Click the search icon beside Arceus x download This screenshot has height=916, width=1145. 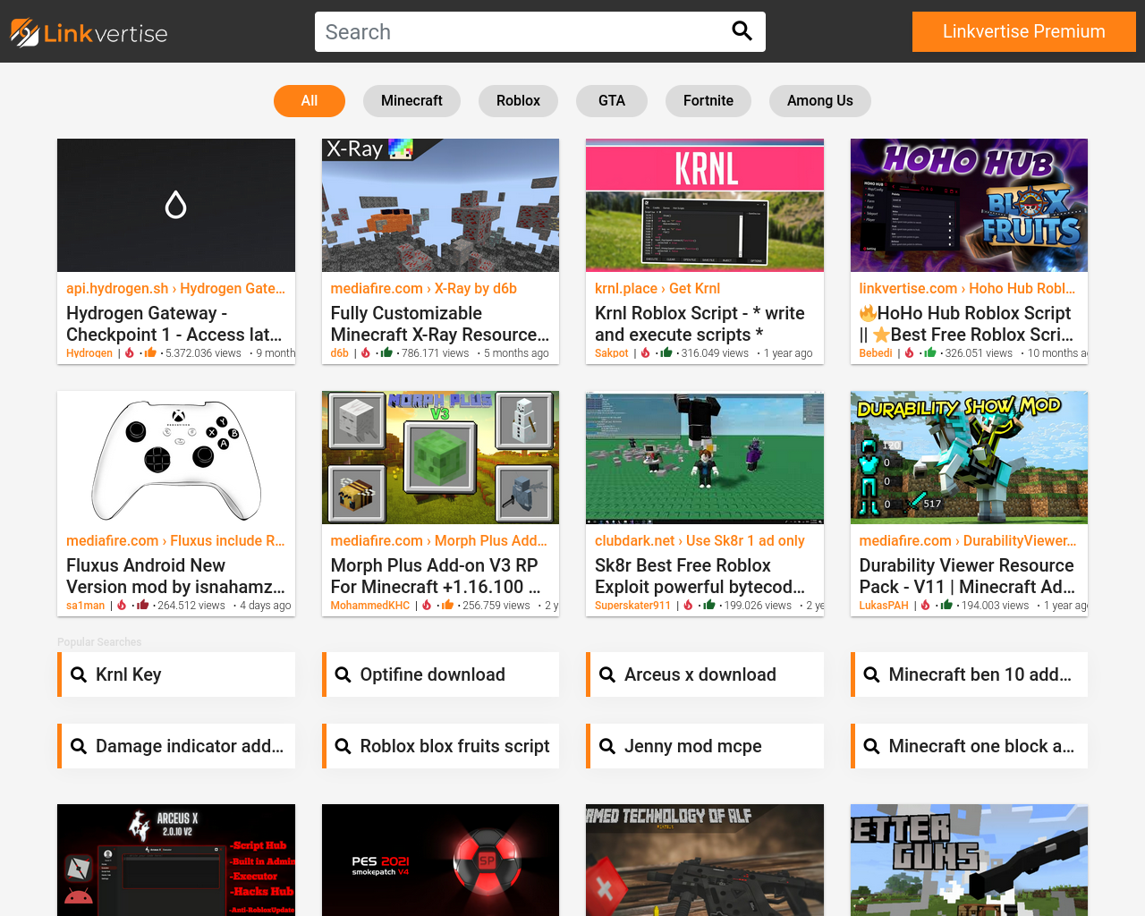[x=607, y=674]
